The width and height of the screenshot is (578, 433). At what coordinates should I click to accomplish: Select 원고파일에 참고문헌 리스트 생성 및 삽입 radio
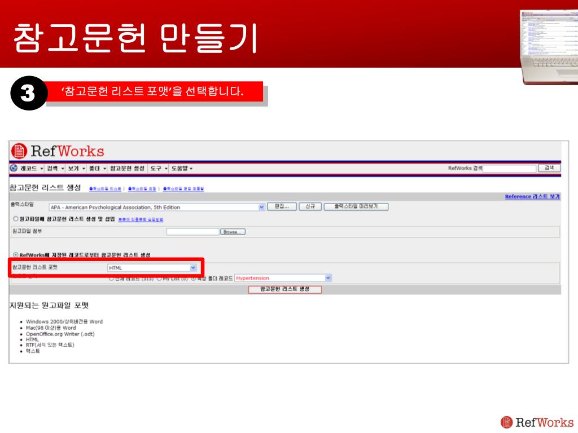(x=16, y=219)
